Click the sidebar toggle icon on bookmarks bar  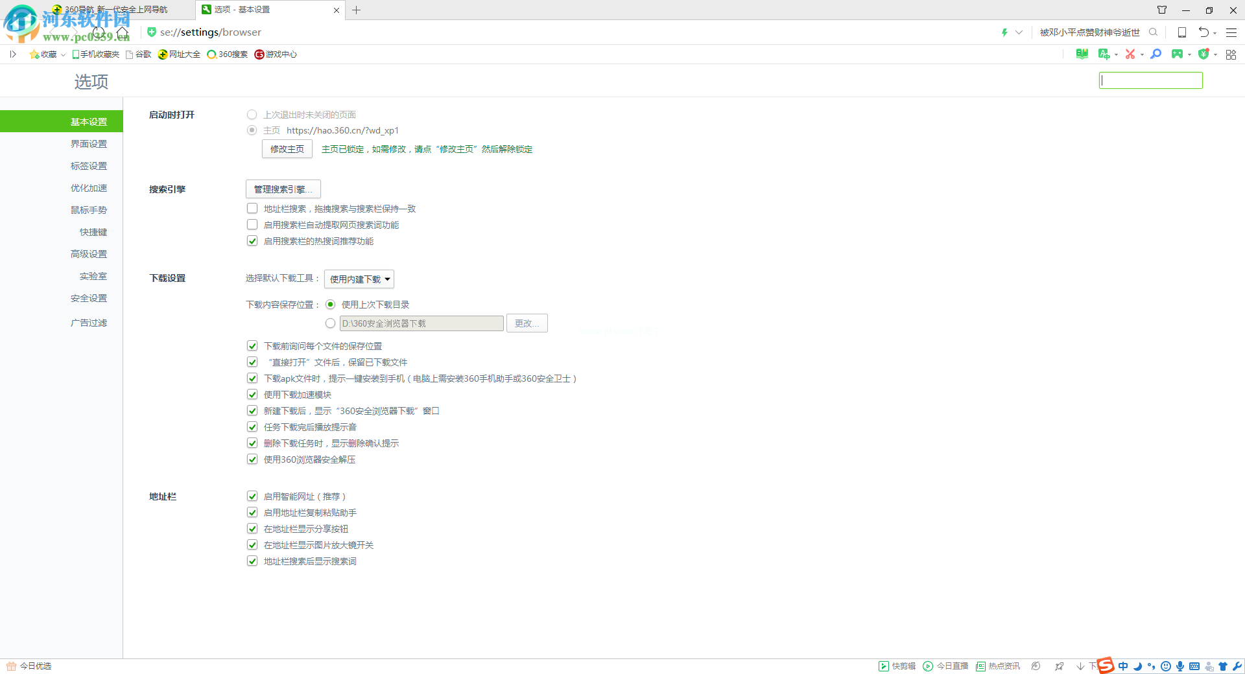[x=13, y=54]
